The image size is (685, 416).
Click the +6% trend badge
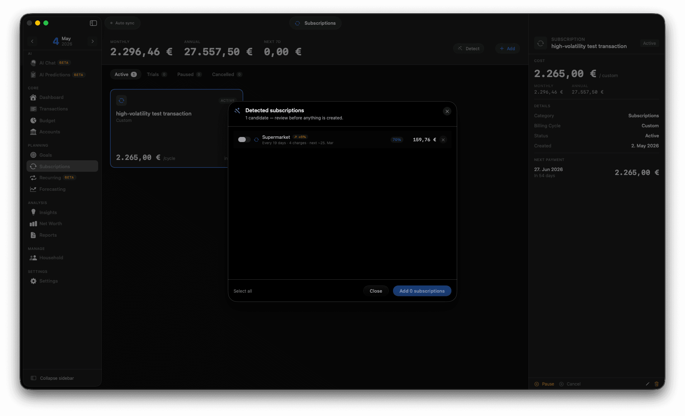(x=300, y=137)
